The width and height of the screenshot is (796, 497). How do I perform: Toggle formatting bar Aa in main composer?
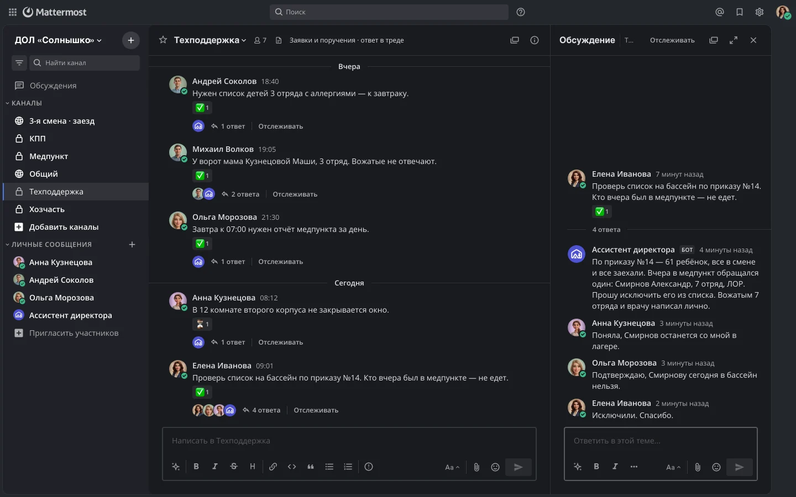(452, 467)
